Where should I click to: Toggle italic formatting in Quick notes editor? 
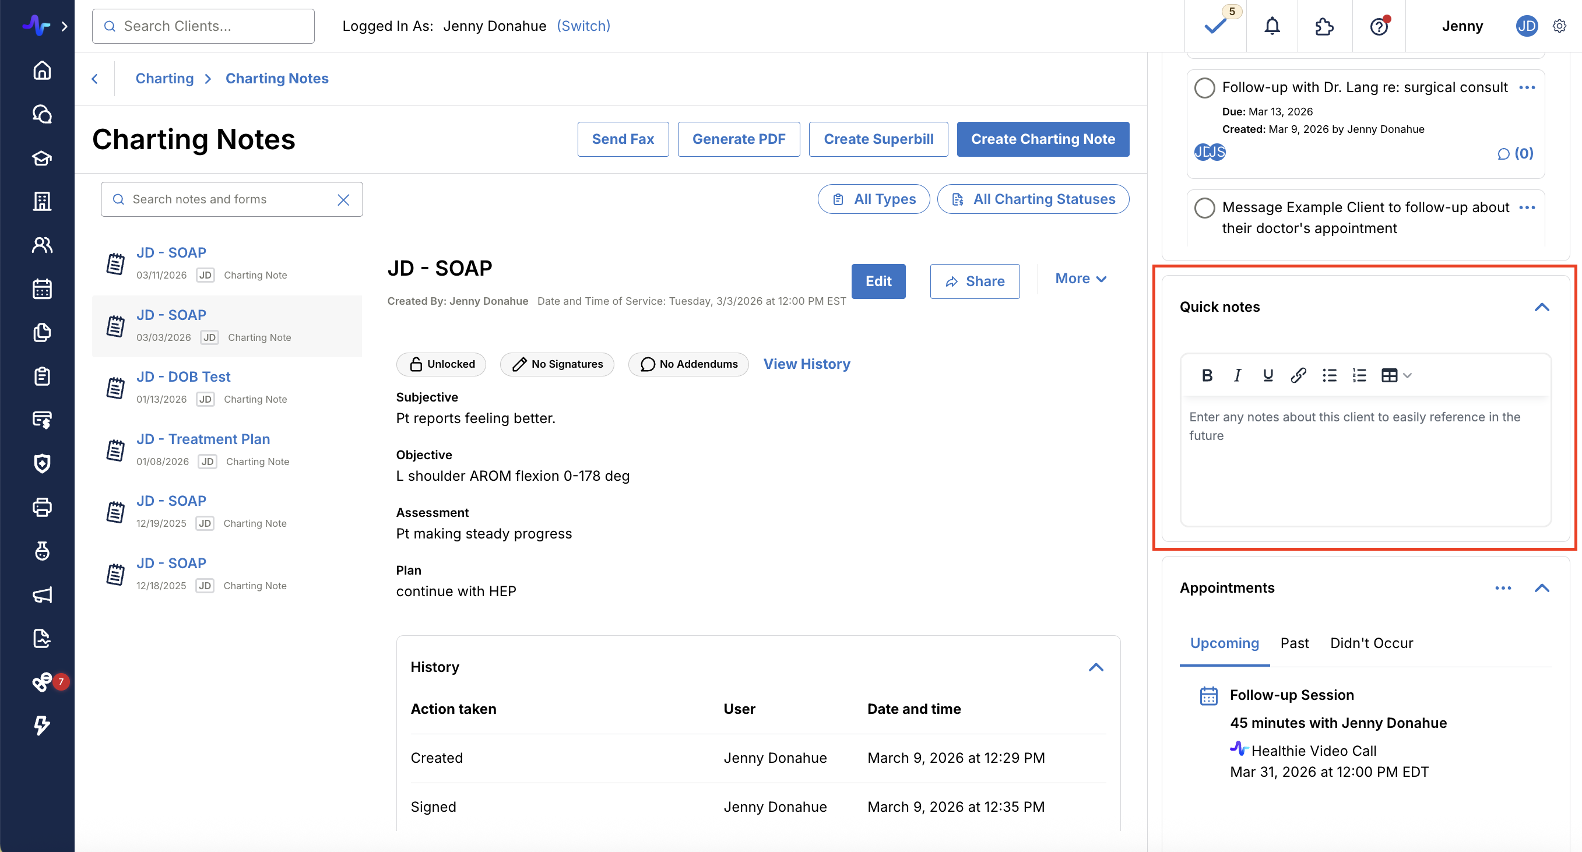(1237, 375)
